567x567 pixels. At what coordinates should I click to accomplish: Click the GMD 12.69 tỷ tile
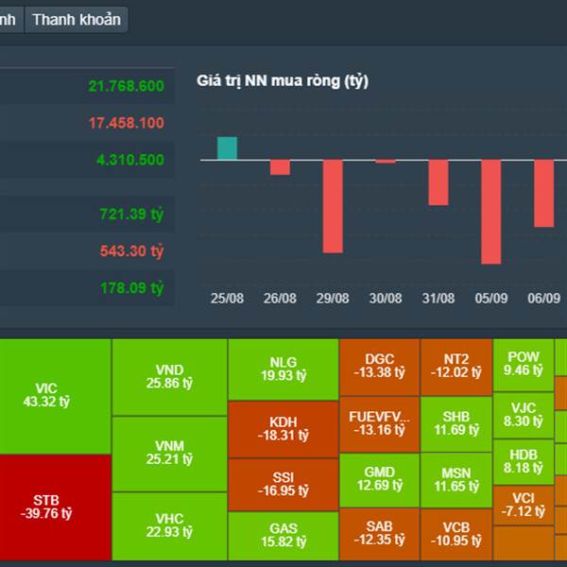coord(379,480)
